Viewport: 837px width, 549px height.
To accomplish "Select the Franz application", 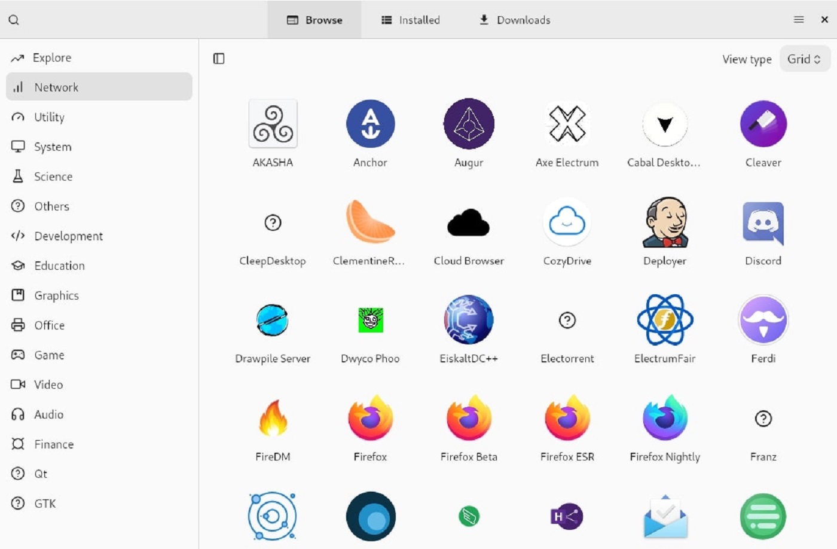I will tap(763, 426).
